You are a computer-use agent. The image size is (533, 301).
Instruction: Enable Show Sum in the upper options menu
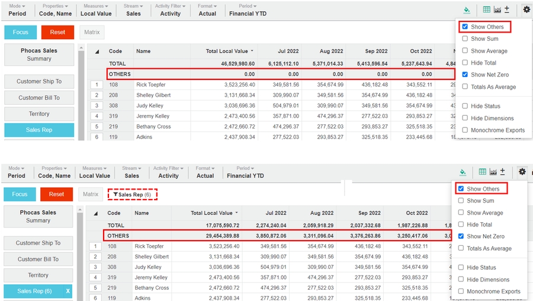(x=465, y=39)
